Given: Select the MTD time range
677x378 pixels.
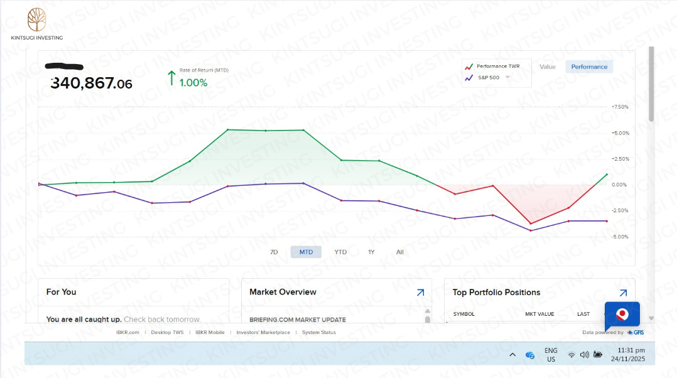Looking at the screenshot, I should click(306, 252).
